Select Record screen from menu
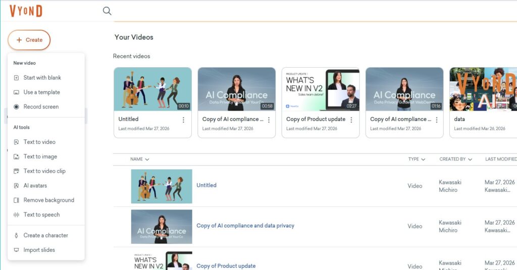Image resolution: width=517 pixels, height=270 pixels. (41, 107)
